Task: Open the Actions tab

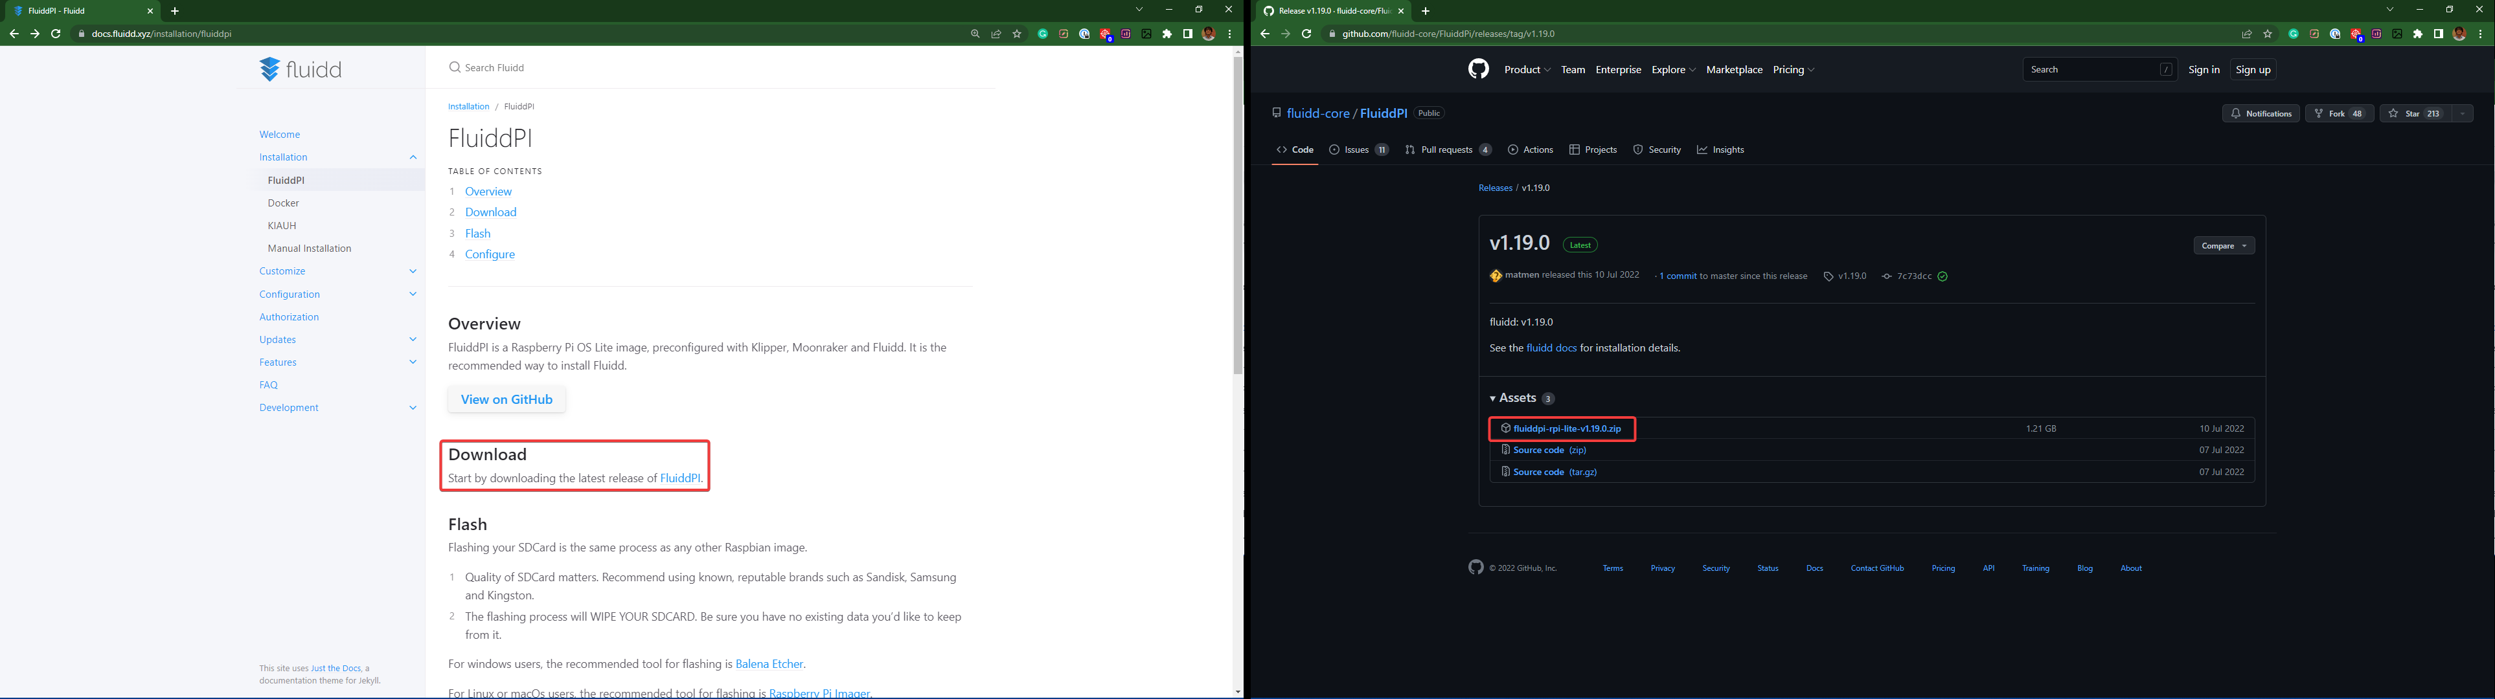Action: [x=1531, y=150]
